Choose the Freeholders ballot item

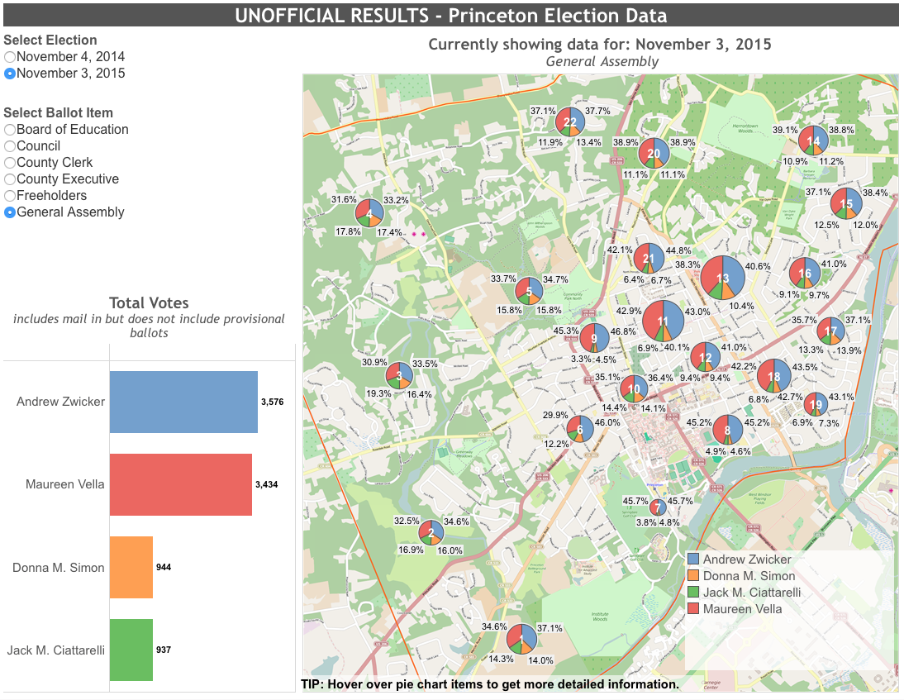tap(10, 196)
